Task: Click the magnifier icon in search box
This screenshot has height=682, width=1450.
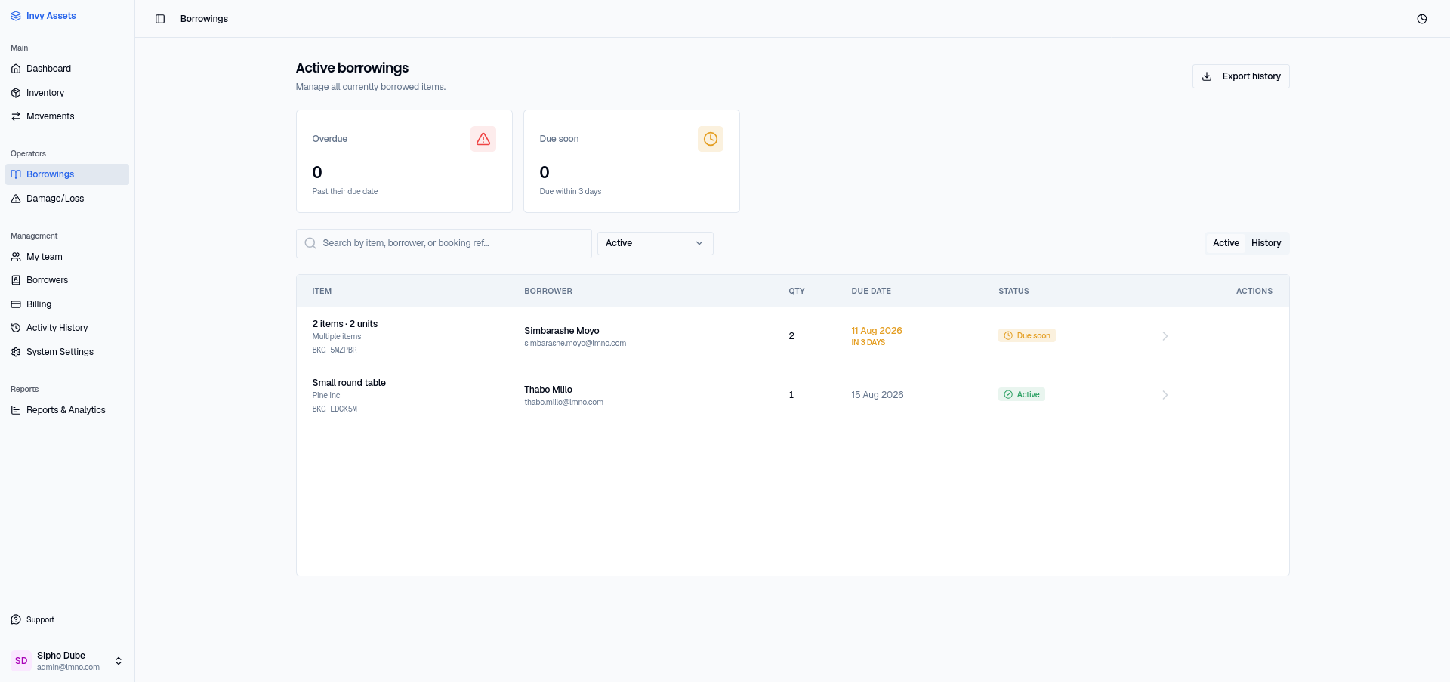Action: pyautogui.click(x=310, y=243)
